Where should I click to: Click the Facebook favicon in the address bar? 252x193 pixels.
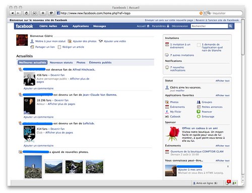point(58,13)
